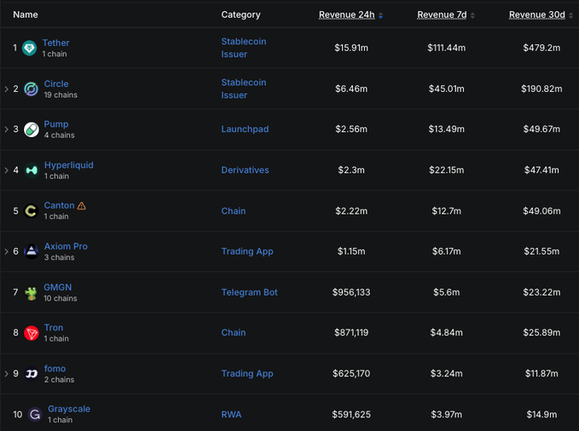579x431 pixels.
Task: Sort by the Revenue 24h column header
Action: [347, 14]
